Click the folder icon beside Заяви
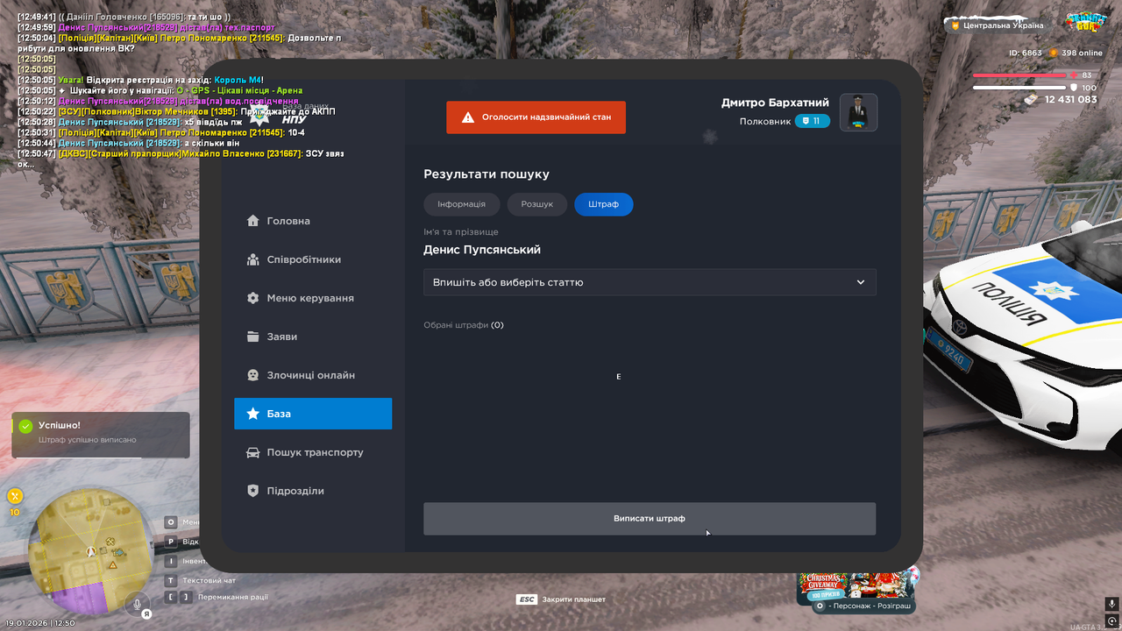This screenshot has height=631, width=1122. (252, 337)
